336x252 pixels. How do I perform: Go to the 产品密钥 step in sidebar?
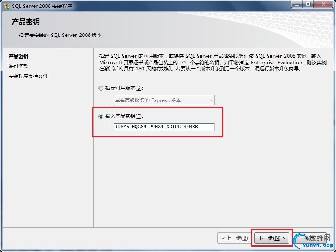pos(18,57)
